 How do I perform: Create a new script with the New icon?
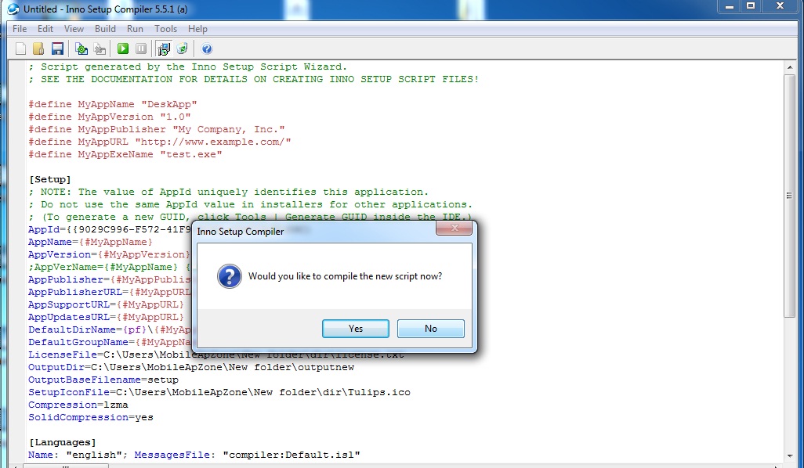pos(20,49)
